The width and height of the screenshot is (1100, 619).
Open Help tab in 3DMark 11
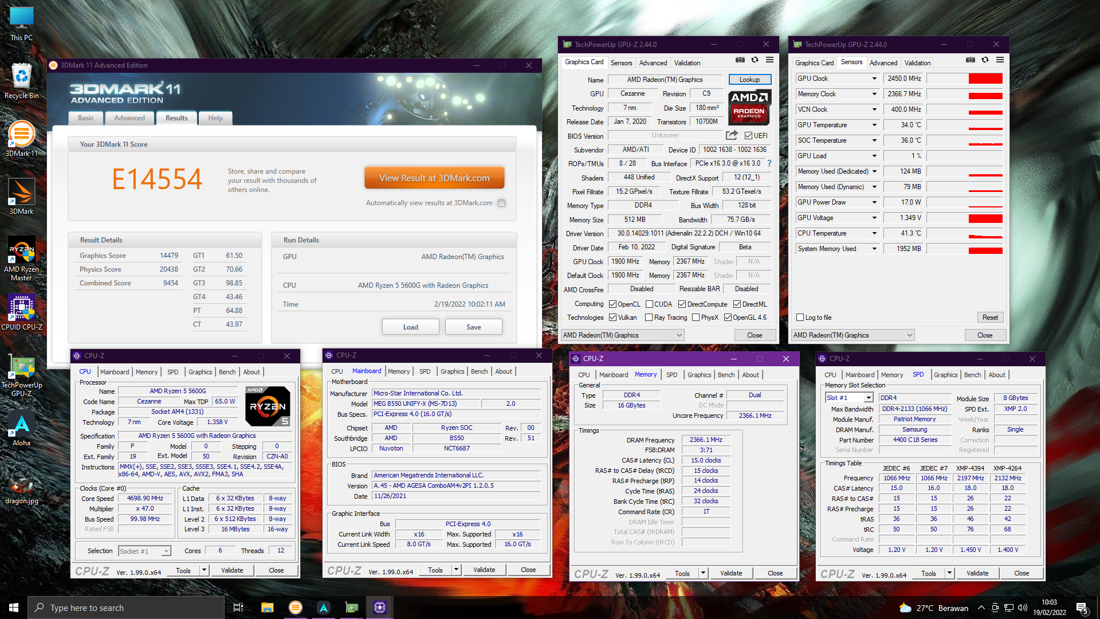tap(215, 118)
